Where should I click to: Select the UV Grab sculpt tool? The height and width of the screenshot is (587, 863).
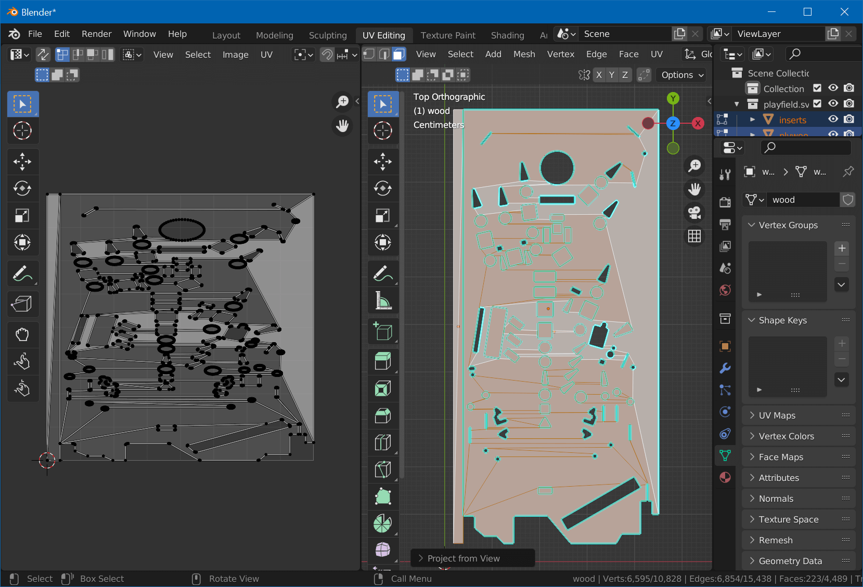22,334
